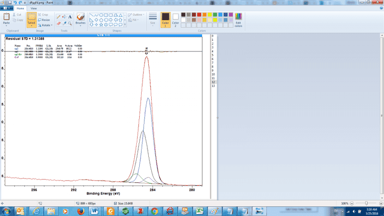
Task: Pick the white color swatch
Action: tap(183, 20)
